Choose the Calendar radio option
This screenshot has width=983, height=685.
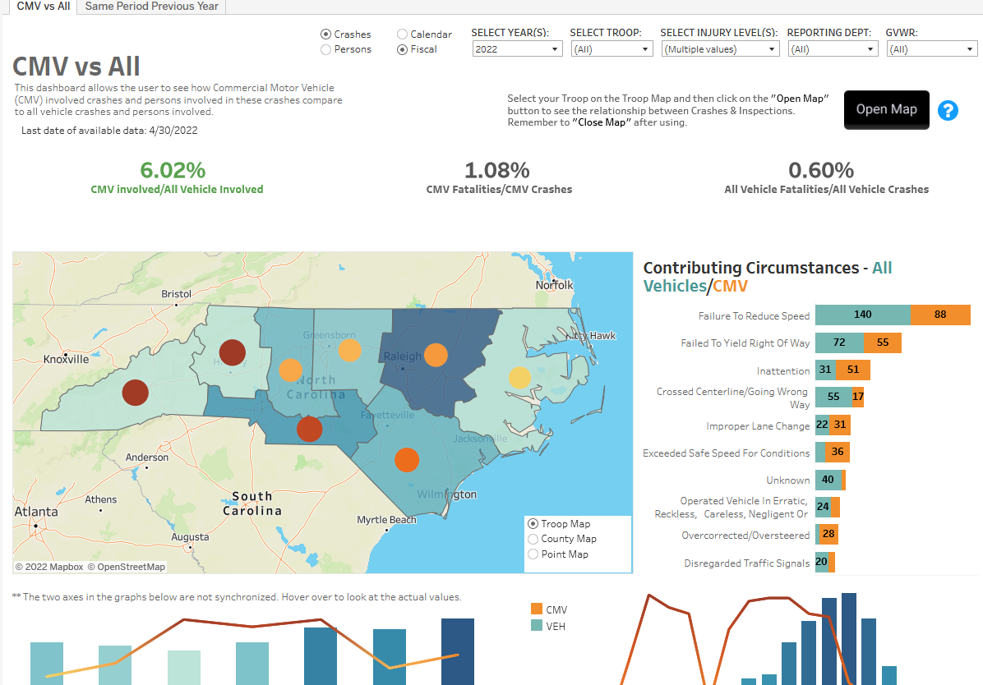pyautogui.click(x=403, y=34)
